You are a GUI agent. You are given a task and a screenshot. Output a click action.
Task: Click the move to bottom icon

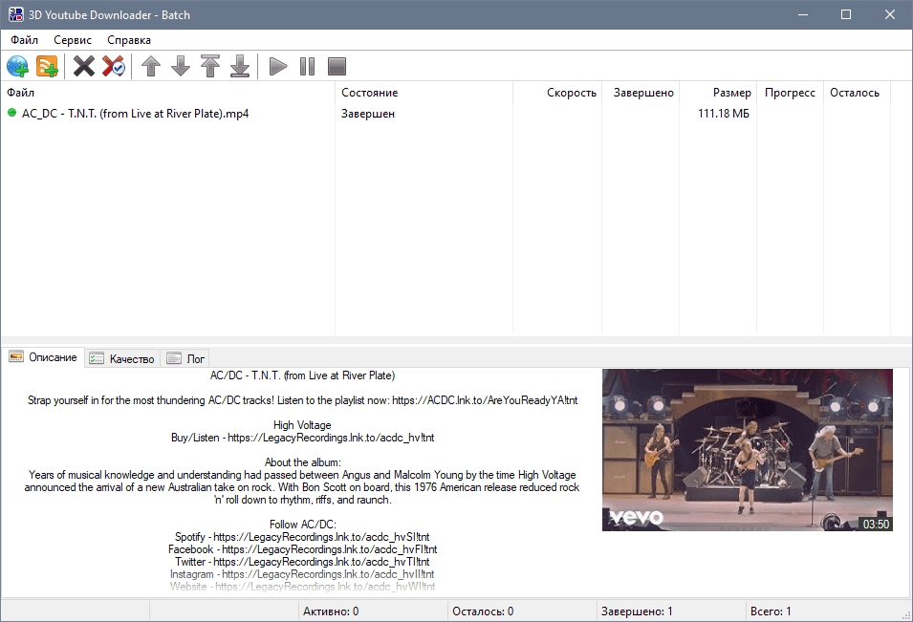pos(240,66)
